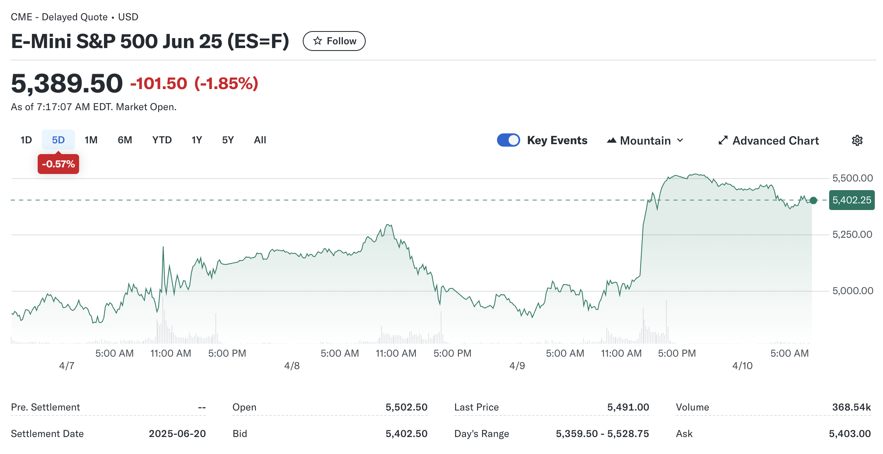Click the 5,402.25 price label on axis
Viewport: 883px width, 454px height.
(x=852, y=200)
